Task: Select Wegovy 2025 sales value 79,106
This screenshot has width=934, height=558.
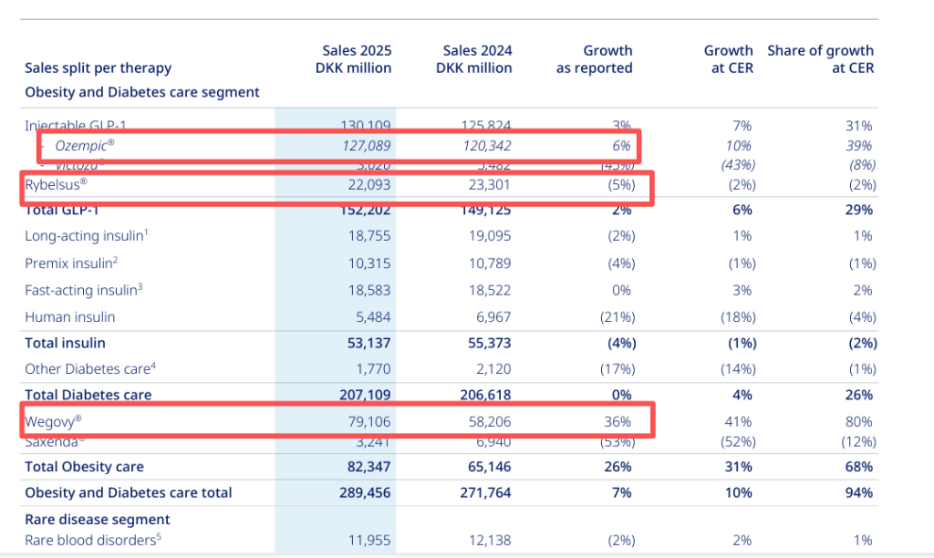Action: (x=366, y=421)
